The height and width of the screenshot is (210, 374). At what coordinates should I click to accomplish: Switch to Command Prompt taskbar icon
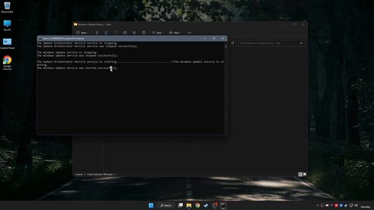coord(223,205)
